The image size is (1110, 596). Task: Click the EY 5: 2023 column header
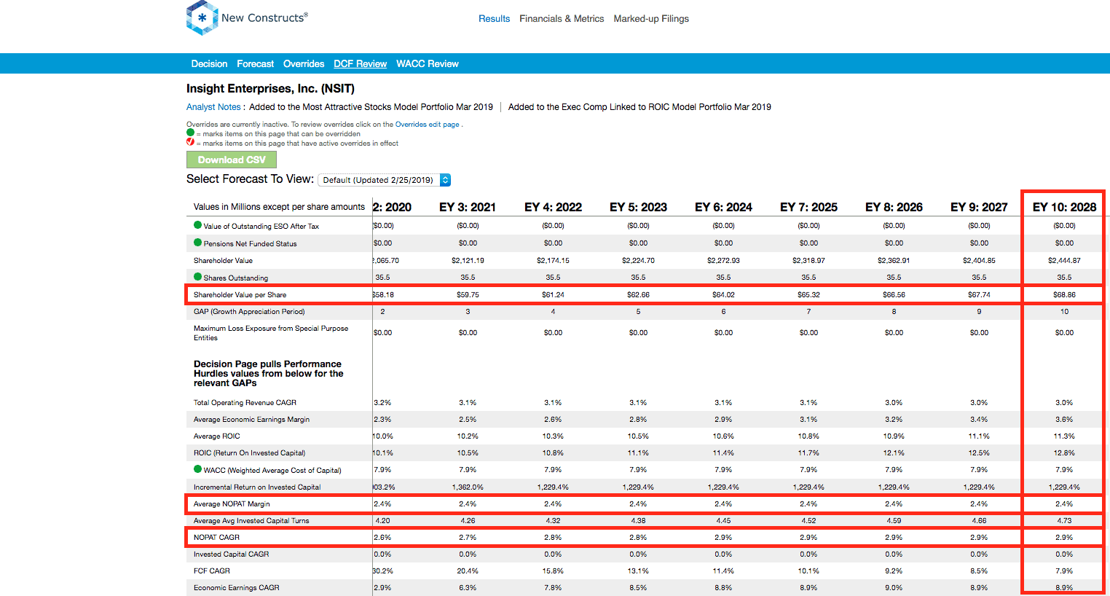point(638,207)
